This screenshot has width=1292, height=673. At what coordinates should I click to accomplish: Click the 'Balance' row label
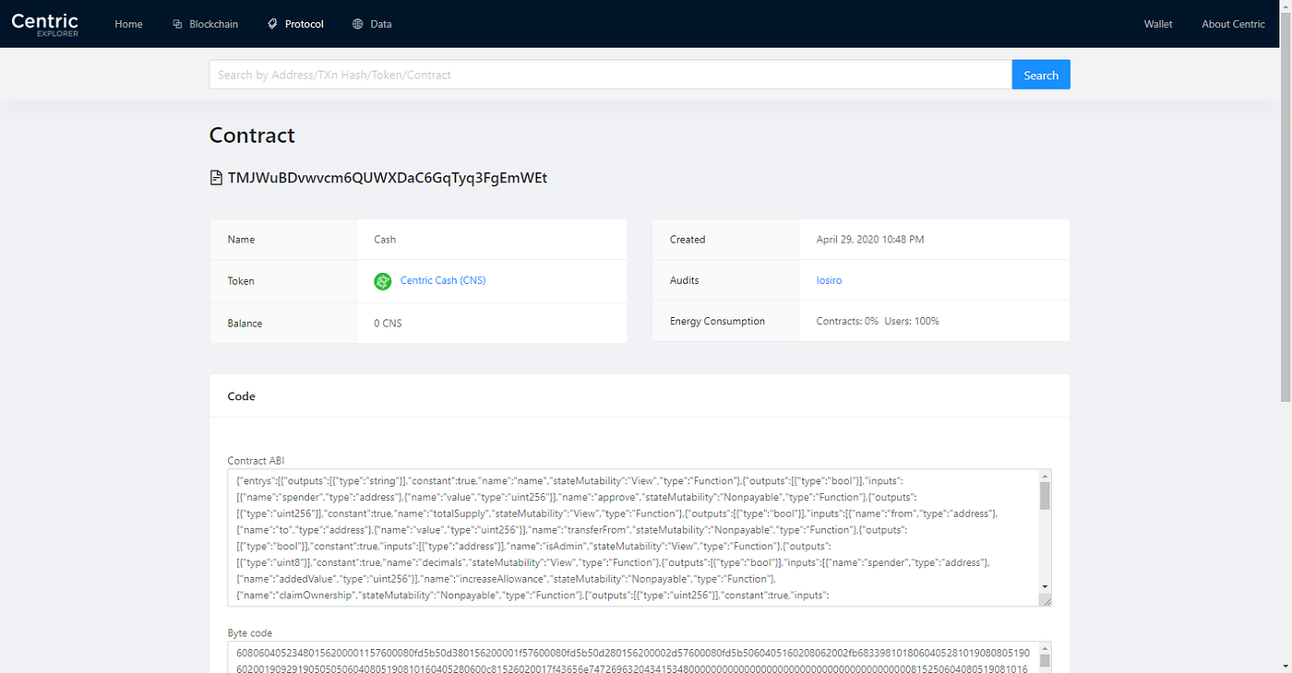(245, 324)
